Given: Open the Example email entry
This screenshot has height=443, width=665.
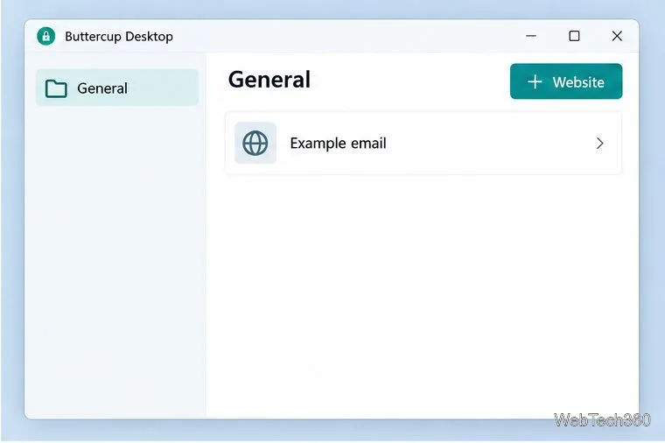Looking at the screenshot, I should tap(423, 143).
